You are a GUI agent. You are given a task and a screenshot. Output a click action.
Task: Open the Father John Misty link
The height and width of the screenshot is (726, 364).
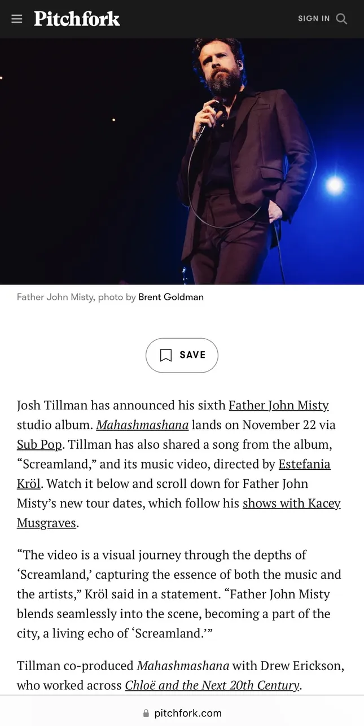click(x=278, y=405)
